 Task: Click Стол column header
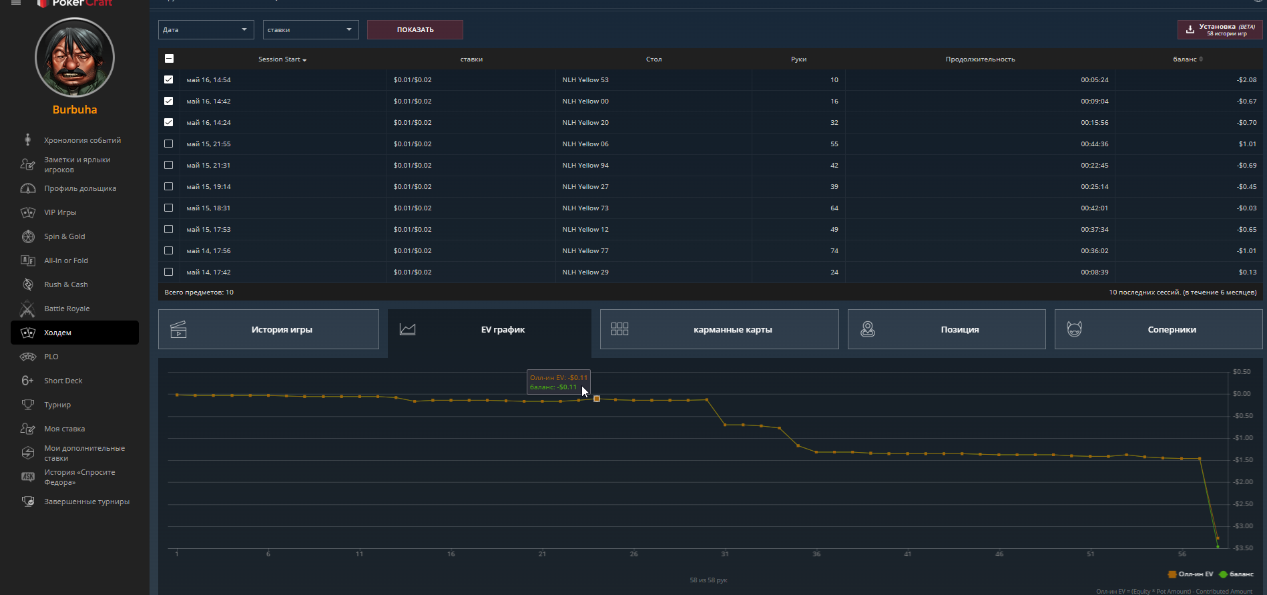click(x=654, y=59)
